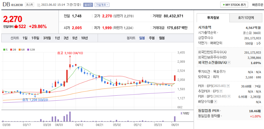Click the 저가 value 1,999
This screenshot has height=129, width=264.
[x=107, y=28]
